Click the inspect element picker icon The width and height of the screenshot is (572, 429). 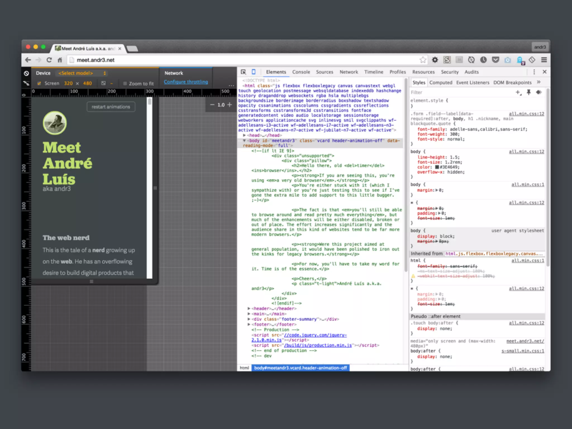[x=243, y=72]
